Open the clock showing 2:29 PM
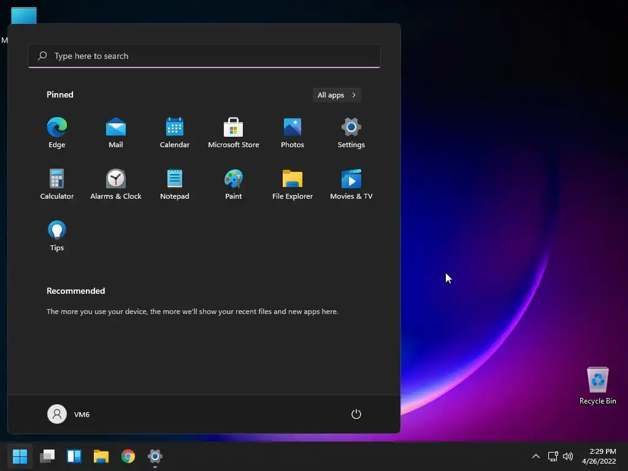 pos(599,456)
